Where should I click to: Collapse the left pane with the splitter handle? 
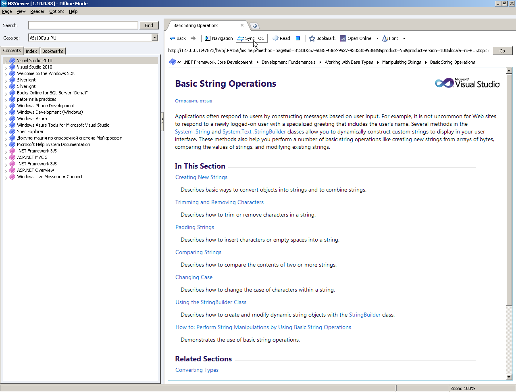click(x=162, y=121)
